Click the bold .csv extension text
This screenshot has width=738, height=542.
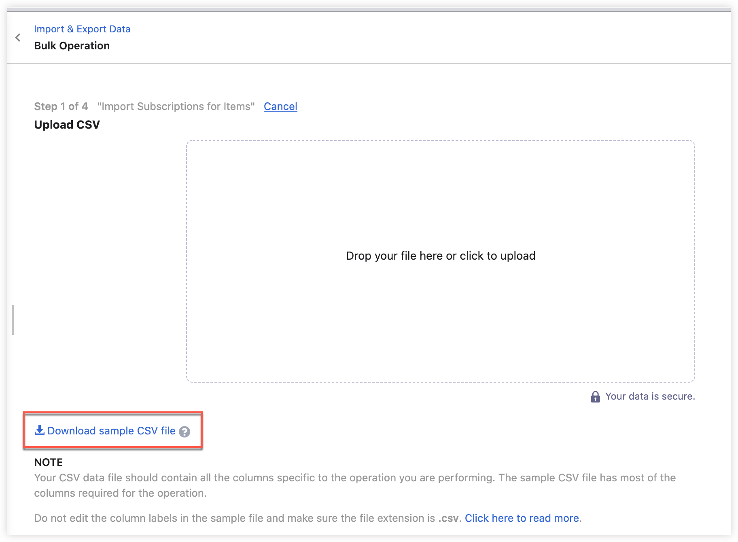(x=448, y=518)
